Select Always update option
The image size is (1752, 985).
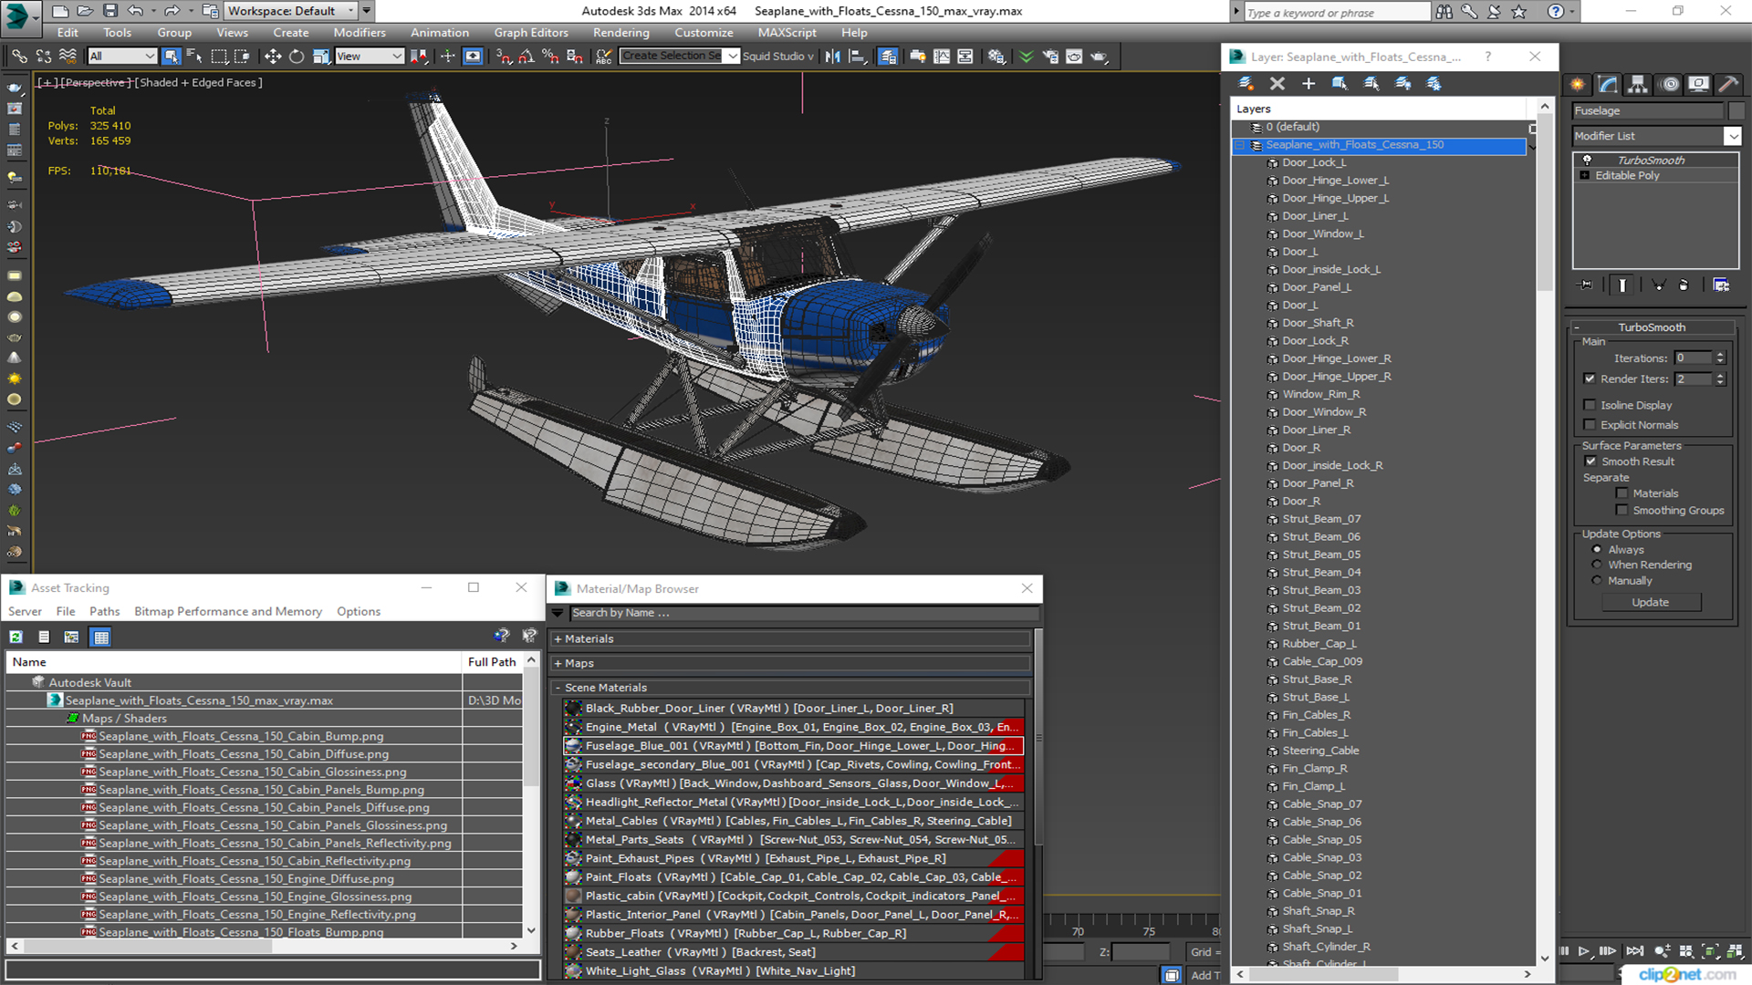click(1597, 550)
